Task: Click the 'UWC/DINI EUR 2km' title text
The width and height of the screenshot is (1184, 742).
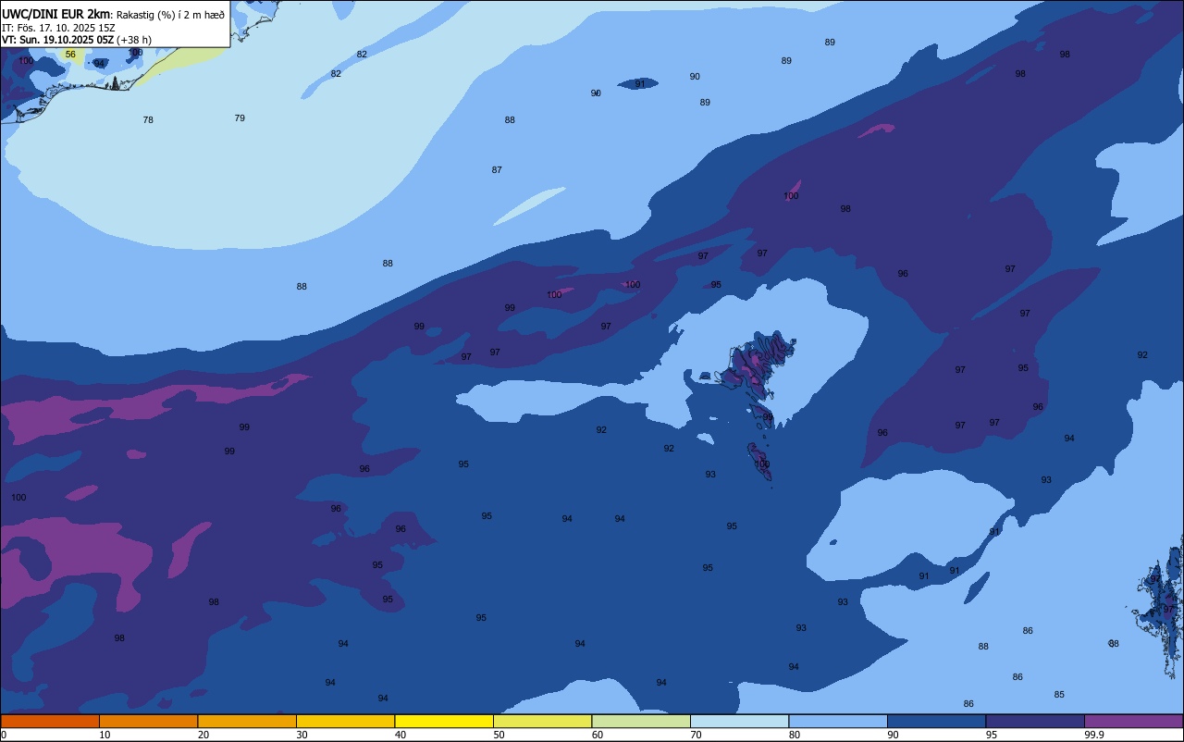Action: pyautogui.click(x=55, y=14)
